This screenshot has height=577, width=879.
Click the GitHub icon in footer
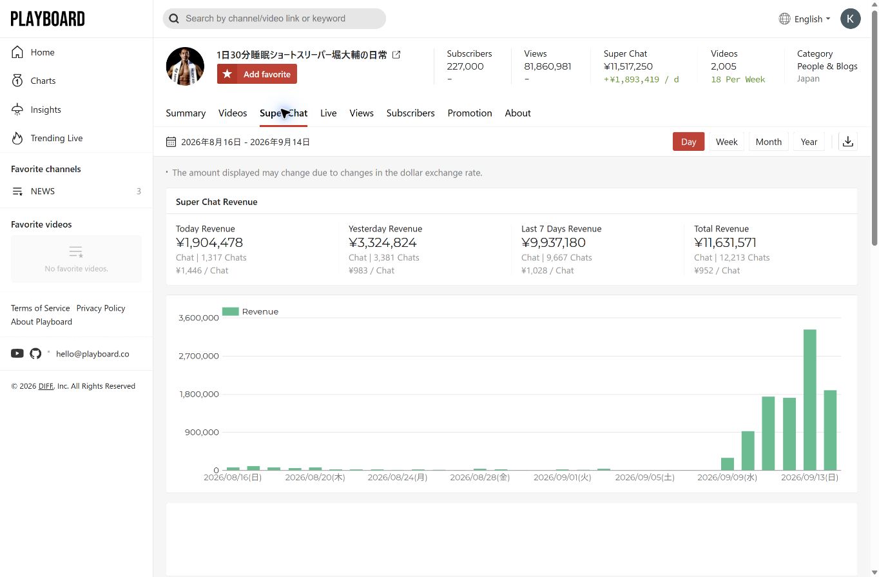point(35,353)
